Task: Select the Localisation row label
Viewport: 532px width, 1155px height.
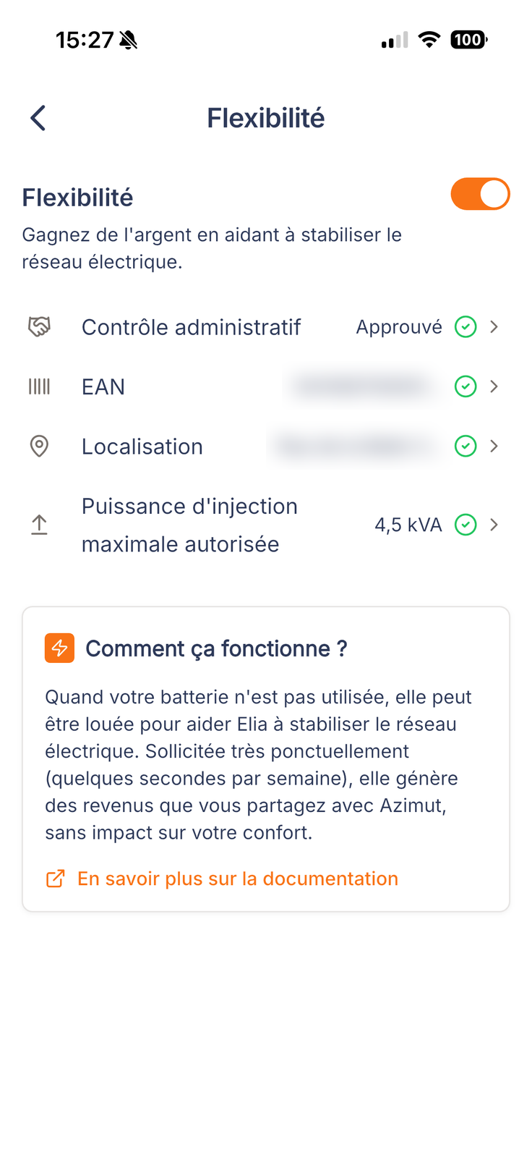Action: click(x=142, y=447)
